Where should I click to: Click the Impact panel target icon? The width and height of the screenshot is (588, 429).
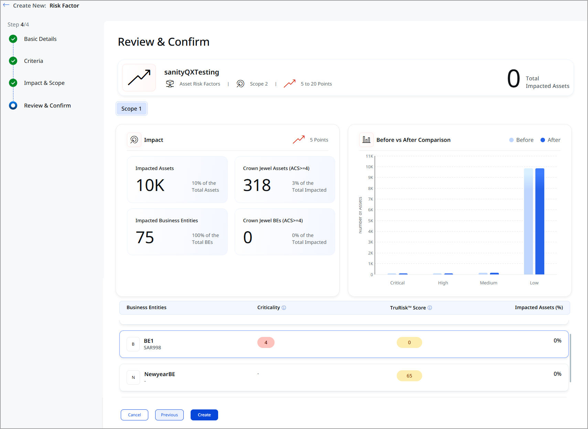point(134,140)
